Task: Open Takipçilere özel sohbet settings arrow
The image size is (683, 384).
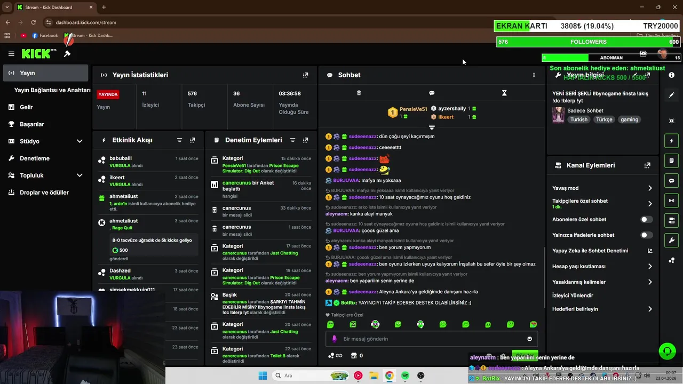Action: (x=650, y=204)
